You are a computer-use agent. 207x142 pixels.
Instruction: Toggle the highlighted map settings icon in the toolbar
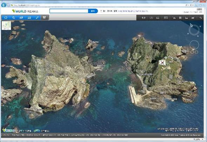45,17
